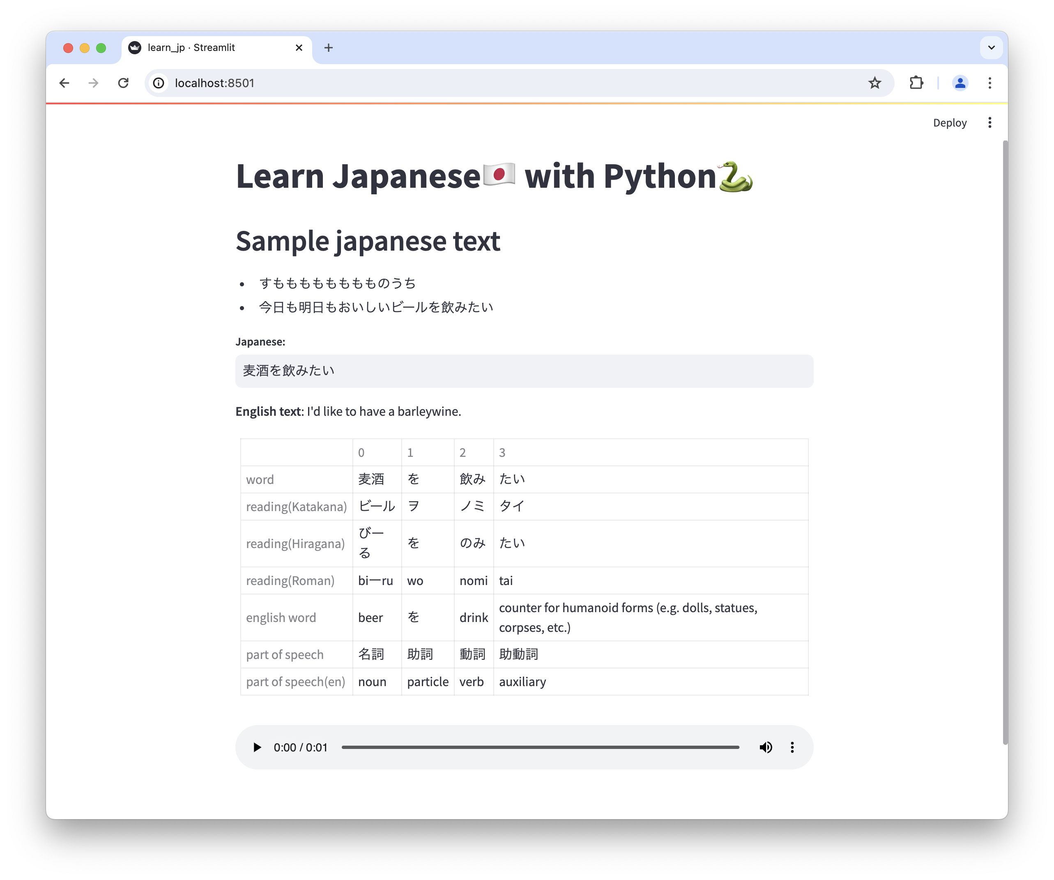Expand the tab search chevron
This screenshot has width=1054, height=880.
(991, 48)
